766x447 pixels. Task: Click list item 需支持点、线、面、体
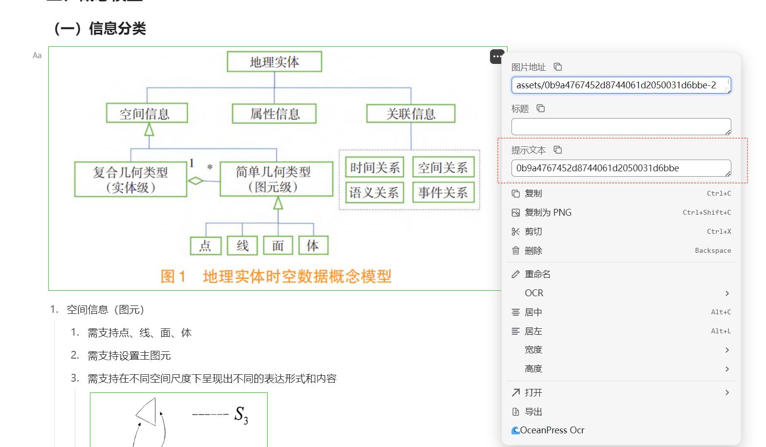tap(139, 333)
